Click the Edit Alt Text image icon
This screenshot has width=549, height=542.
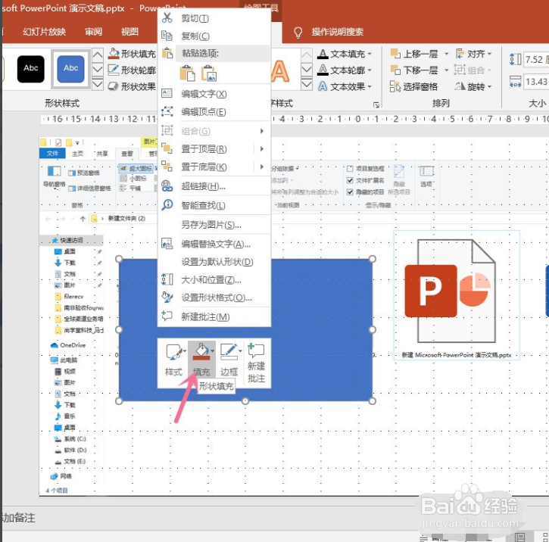tap(167, 243)
